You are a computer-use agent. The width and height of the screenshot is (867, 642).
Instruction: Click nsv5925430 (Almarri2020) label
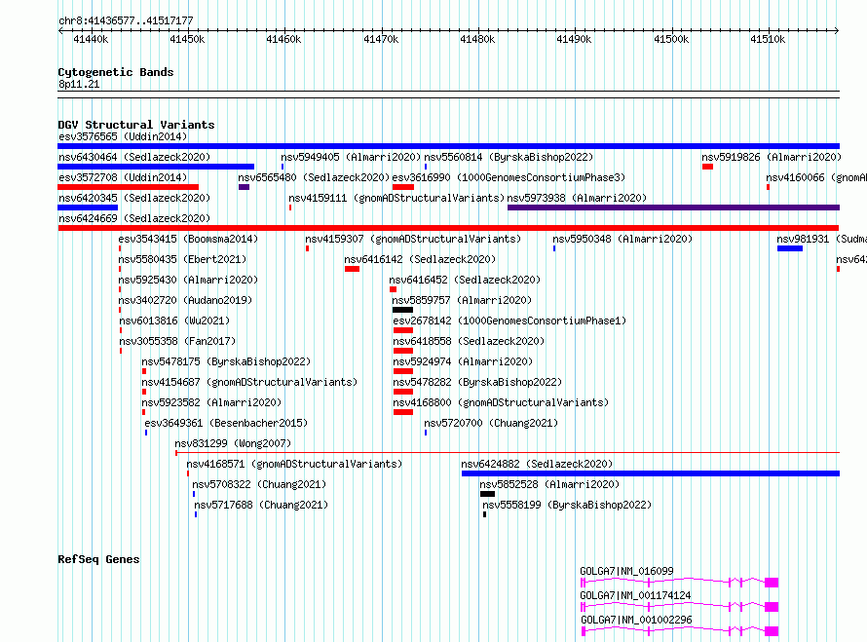click(x=188, y=280)
